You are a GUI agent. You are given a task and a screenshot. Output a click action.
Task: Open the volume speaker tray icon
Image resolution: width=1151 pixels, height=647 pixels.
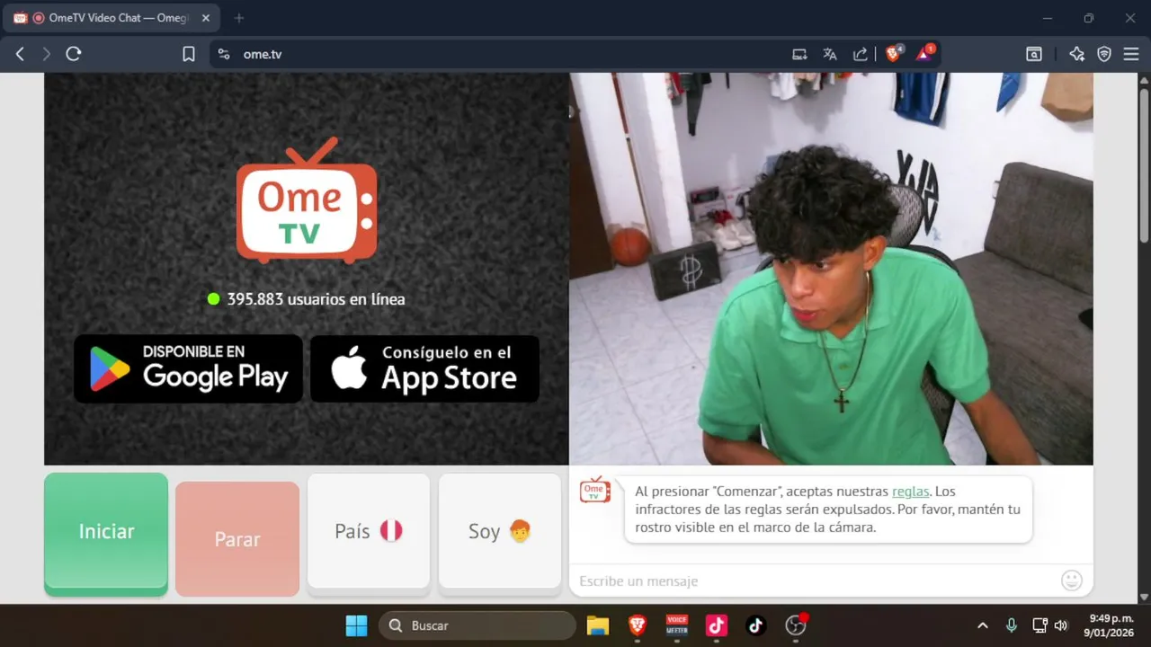click(x=1061, y=625)
